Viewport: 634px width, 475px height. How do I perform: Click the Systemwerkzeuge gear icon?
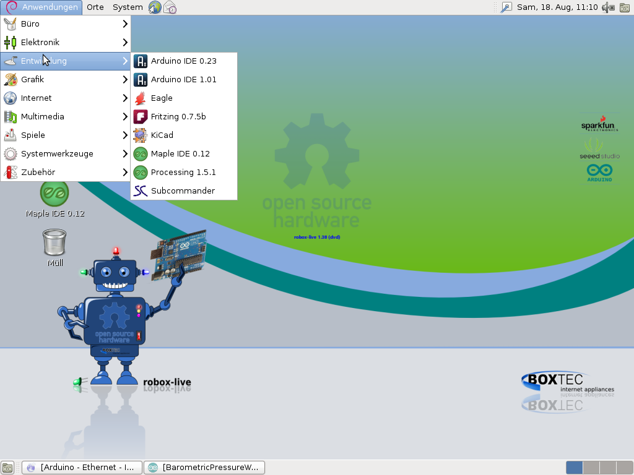point(10,154)
